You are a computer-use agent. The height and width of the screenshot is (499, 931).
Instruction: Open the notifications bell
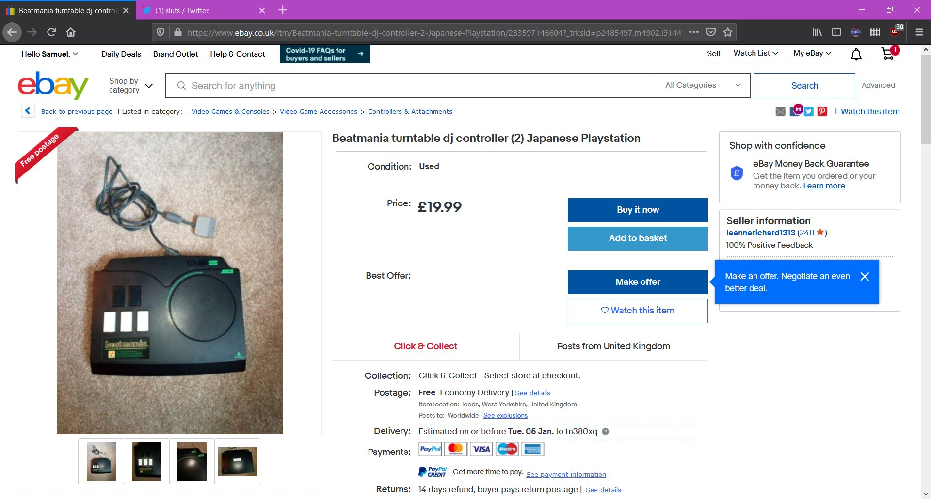[856, 54]
